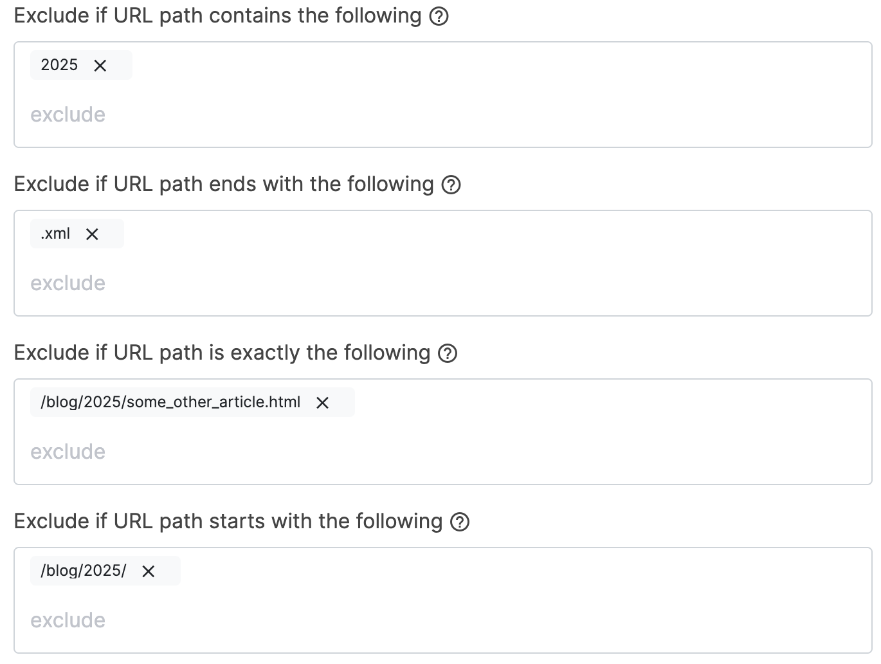881x664 pixels.
Task: Remove the some_other_article.html exact path tag
Action: click(x=323, y=403)
